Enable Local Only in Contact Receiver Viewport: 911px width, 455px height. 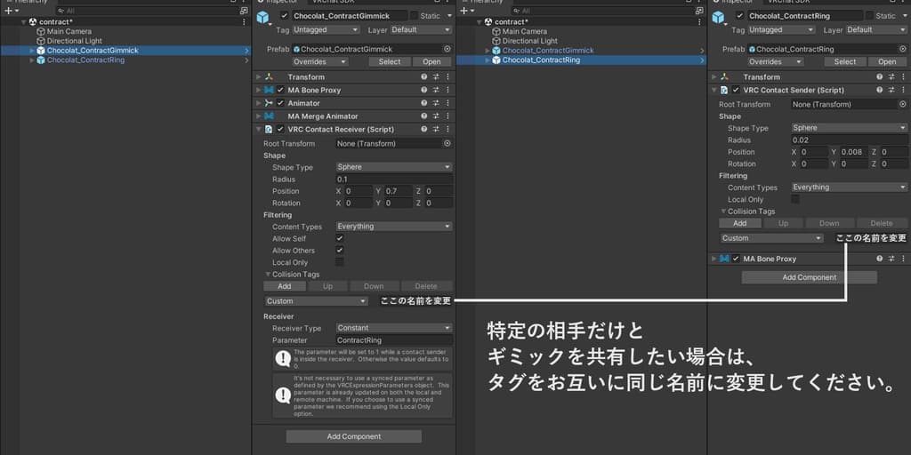pyautogui.click(x=340, y=262)
